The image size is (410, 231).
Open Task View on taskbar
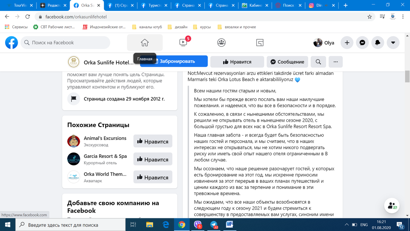[x=134, y=225]
